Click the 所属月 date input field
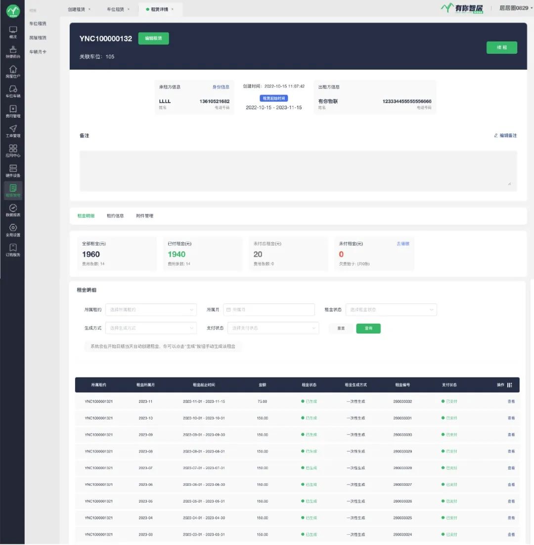This screenshot has width=534, height=545. click(x=269, y=310)
